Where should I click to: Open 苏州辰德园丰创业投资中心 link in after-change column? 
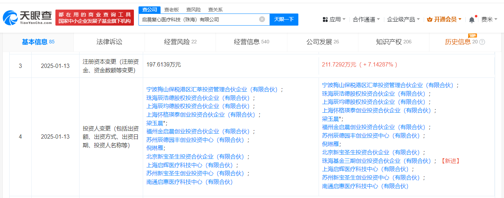coord(372,136)
